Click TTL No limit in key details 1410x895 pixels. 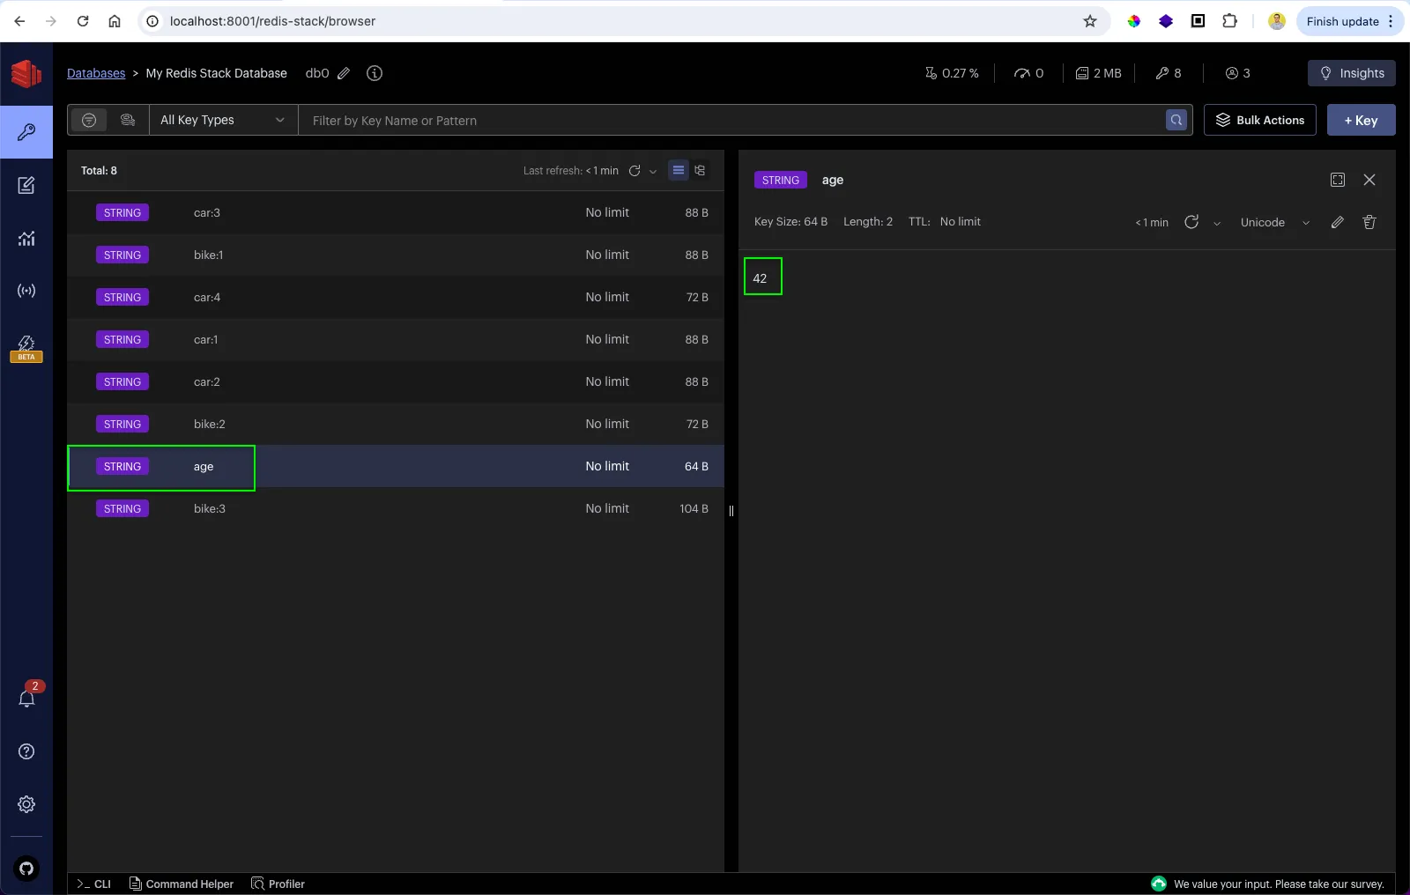coord(945,222)
